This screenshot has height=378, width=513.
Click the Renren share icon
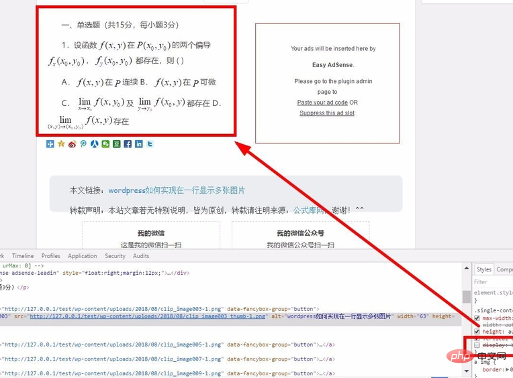(95, 144)
